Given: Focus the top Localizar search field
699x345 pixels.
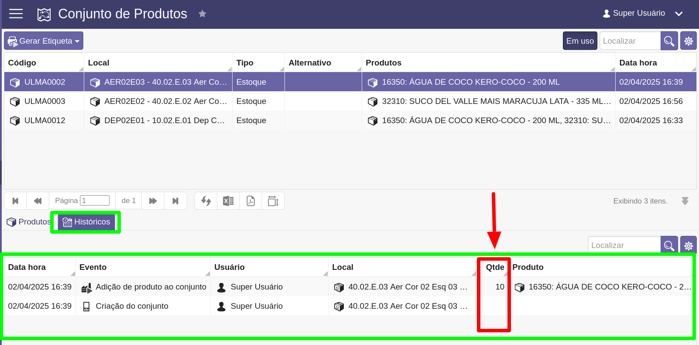Looking at the screenshot, I should [630, 41].
